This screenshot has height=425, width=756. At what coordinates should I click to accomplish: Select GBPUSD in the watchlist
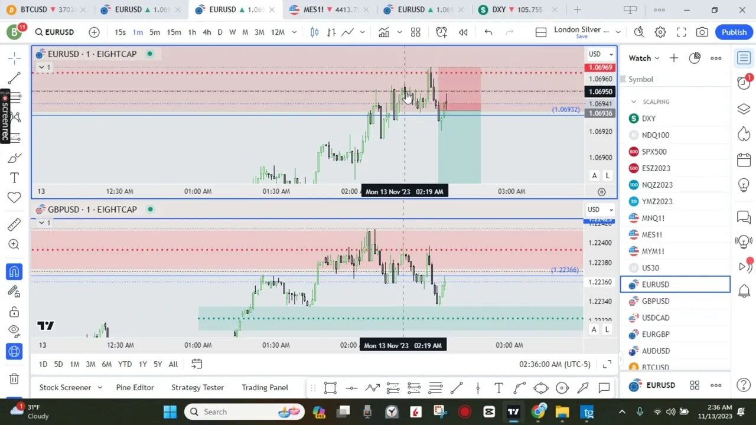pyautogui.click(x=675, y=301)
